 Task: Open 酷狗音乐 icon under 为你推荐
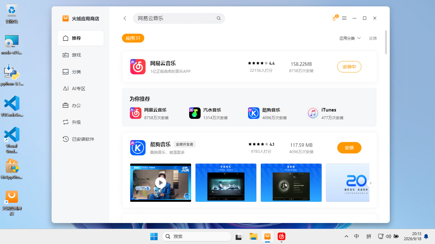click(254, 113)
